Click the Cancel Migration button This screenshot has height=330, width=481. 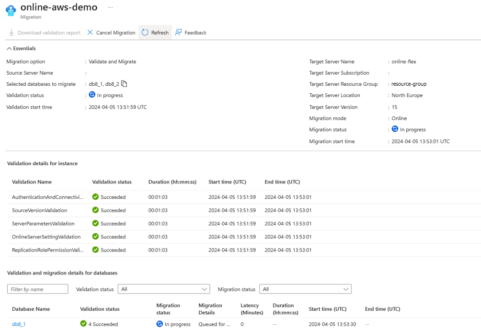(111, 33)
